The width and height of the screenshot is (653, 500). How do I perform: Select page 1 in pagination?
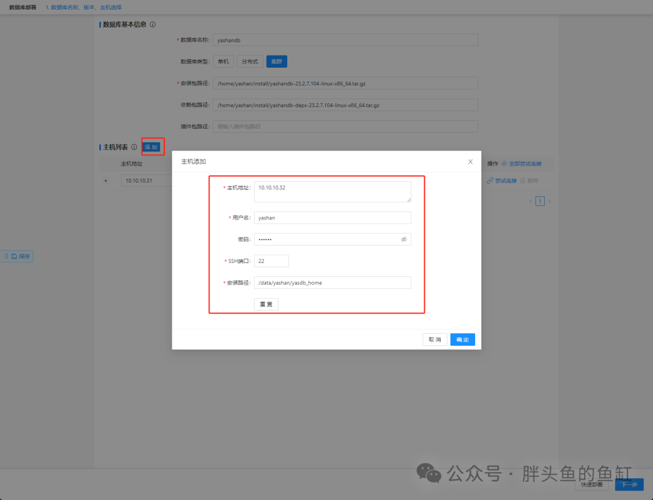click(540, 201)
